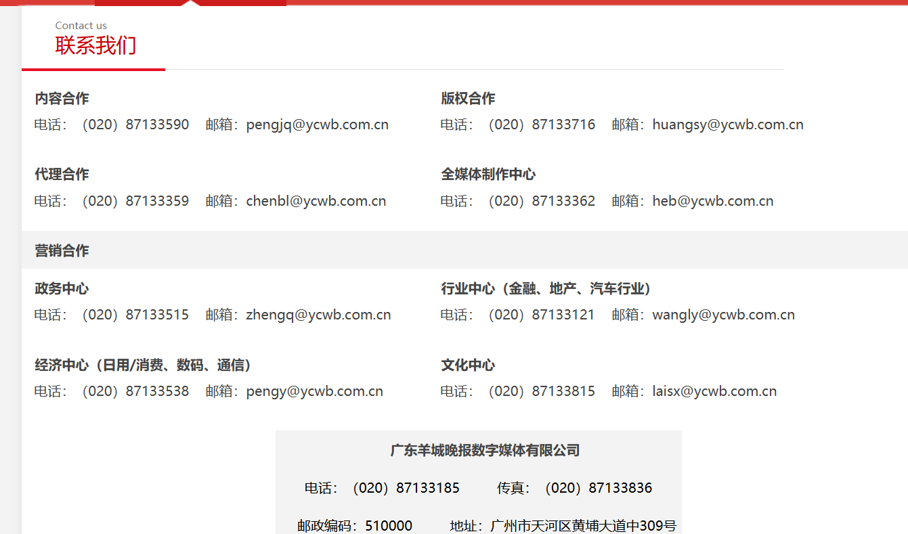Click the laisx@ycwb.com.cn email address
Viewport: 908px width, 534px height.
click(714, 391)
